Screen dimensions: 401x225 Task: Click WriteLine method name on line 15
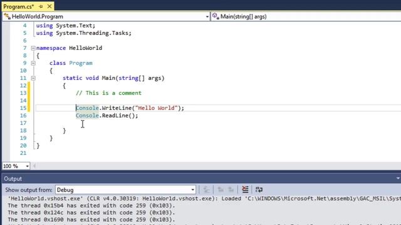click(x=117, y=108)
